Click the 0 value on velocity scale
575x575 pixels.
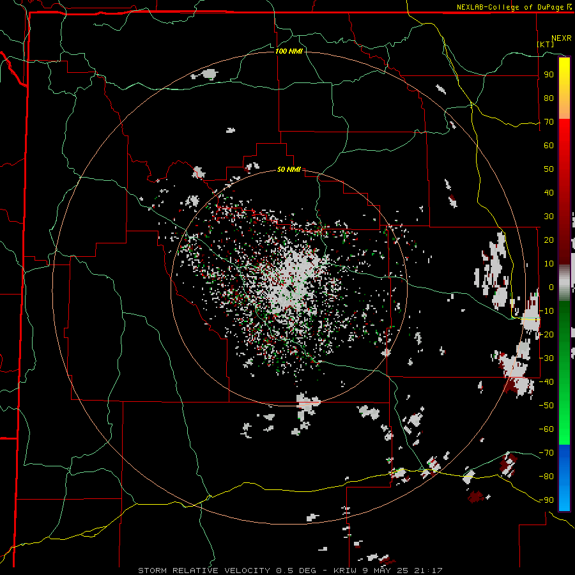pos(551,287)
